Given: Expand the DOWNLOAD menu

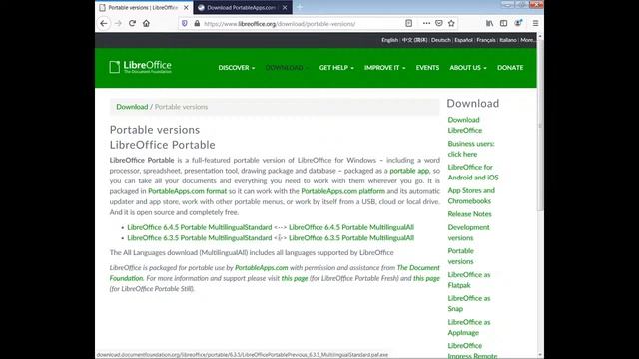Looking at the screenshot, I should (287, 68).
